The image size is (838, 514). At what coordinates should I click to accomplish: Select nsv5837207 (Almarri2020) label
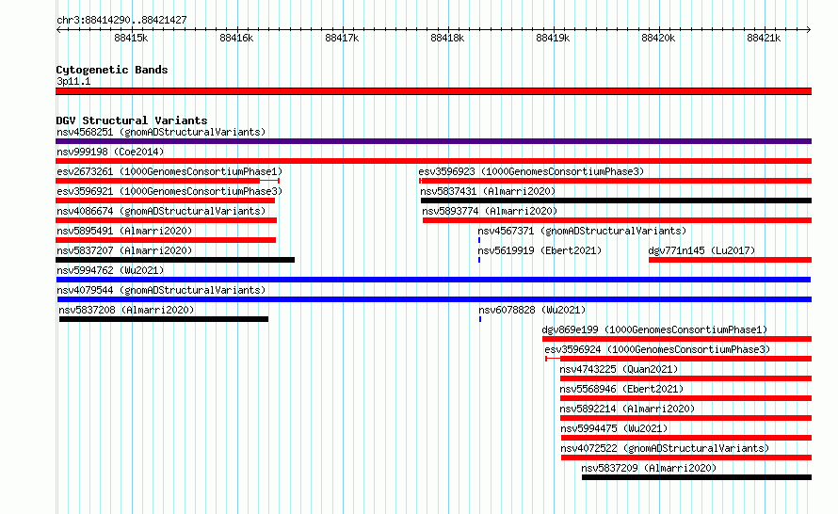[x=124, y=250]
